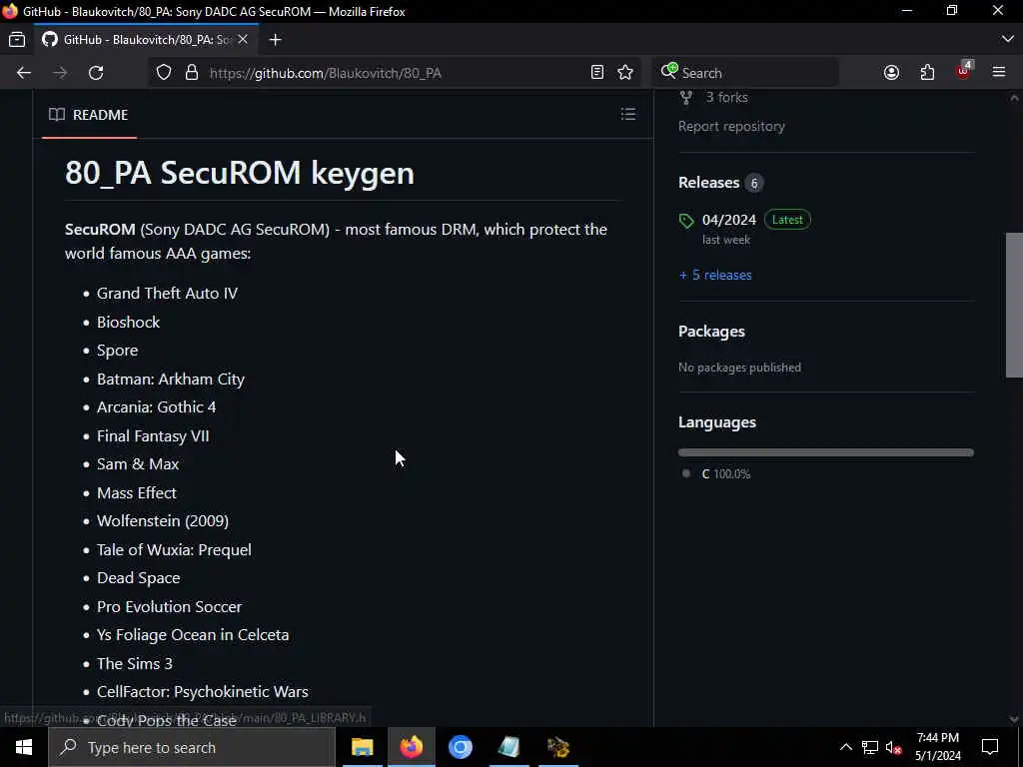Image resolution: width=1023 pixels, height=767 pixels.
Task: Click the Batman: Arkham City item
Action: pyautogui.click(x=170, y=379)
